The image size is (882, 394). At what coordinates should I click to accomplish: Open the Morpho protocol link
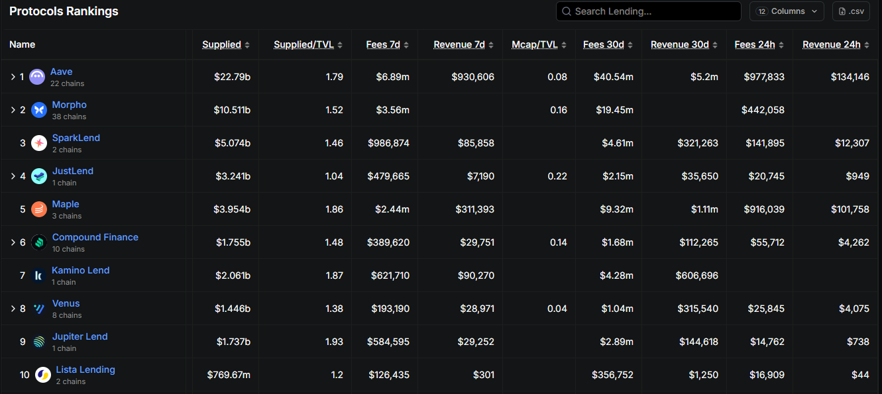coord(70,105)
